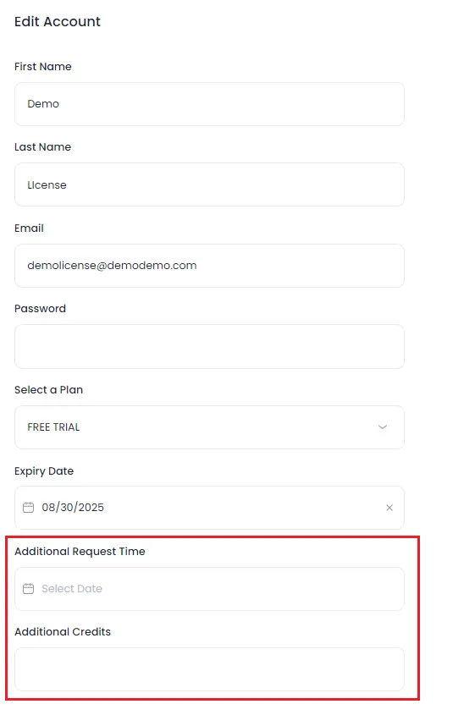The width and height of the screenshot is (475, 715).
Task: Expand the plan dropdown chevron arrow
Action: [x=383, y=427]
